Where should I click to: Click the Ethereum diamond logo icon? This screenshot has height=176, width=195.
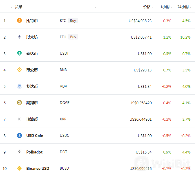(19, 37)
